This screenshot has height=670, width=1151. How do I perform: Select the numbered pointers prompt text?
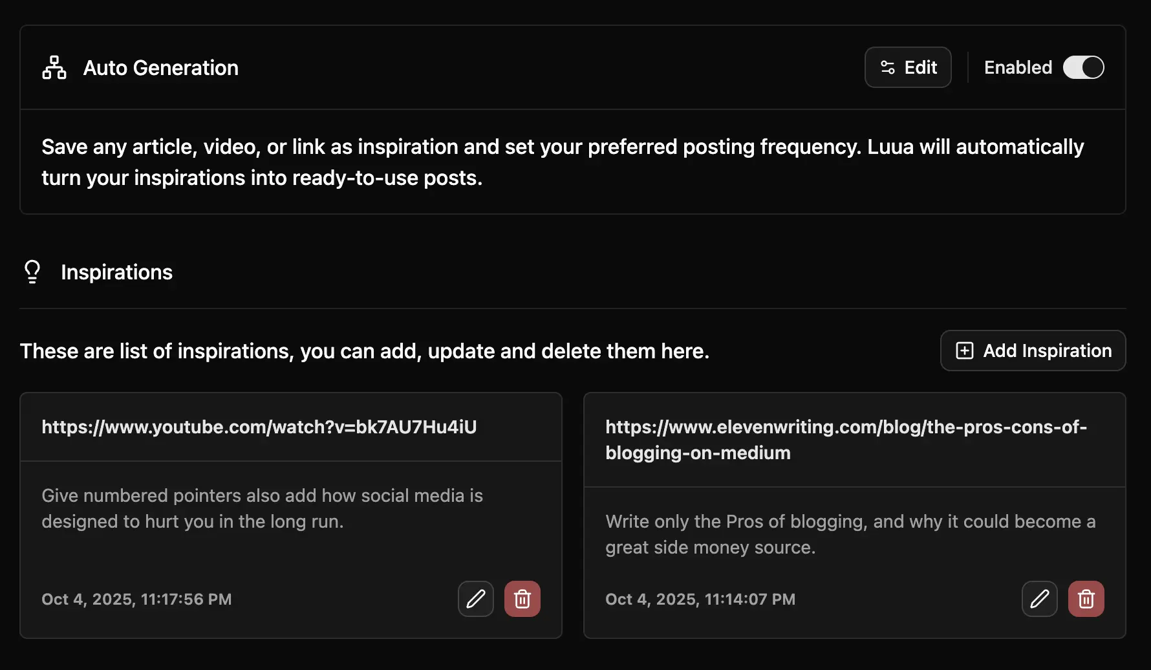262,508
